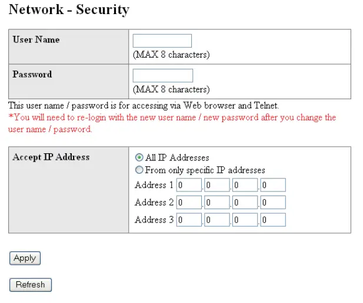Select Address 3 second octet field
The height and width of the screenshot is (303, 363).
coord(217,220)
